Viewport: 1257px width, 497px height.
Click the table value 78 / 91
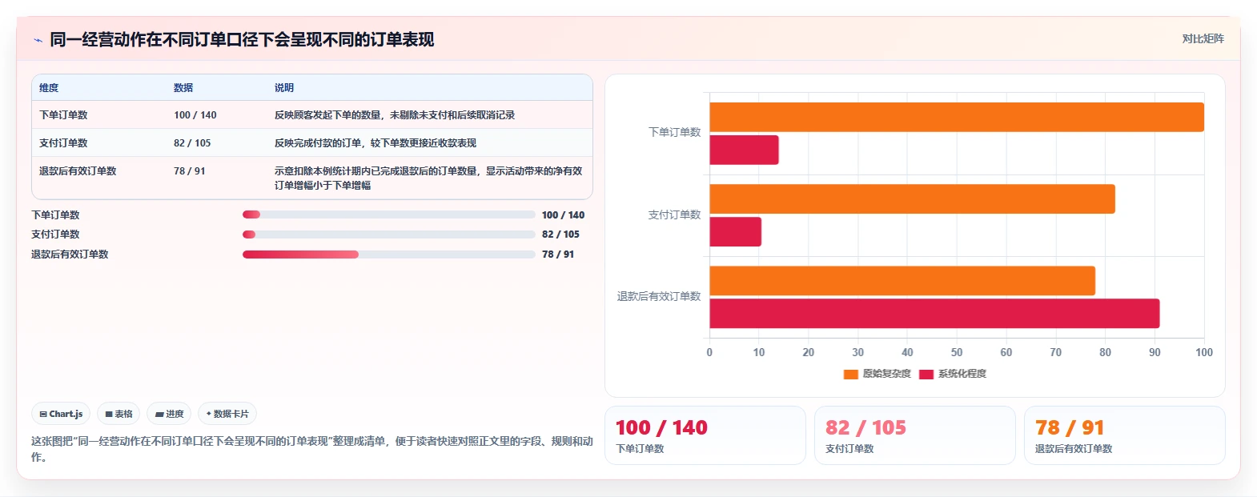[x=190, y=171]
